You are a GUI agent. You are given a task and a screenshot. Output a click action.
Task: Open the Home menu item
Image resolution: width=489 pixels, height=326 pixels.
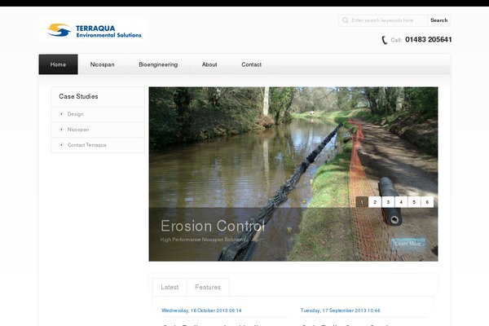(58, 64)
